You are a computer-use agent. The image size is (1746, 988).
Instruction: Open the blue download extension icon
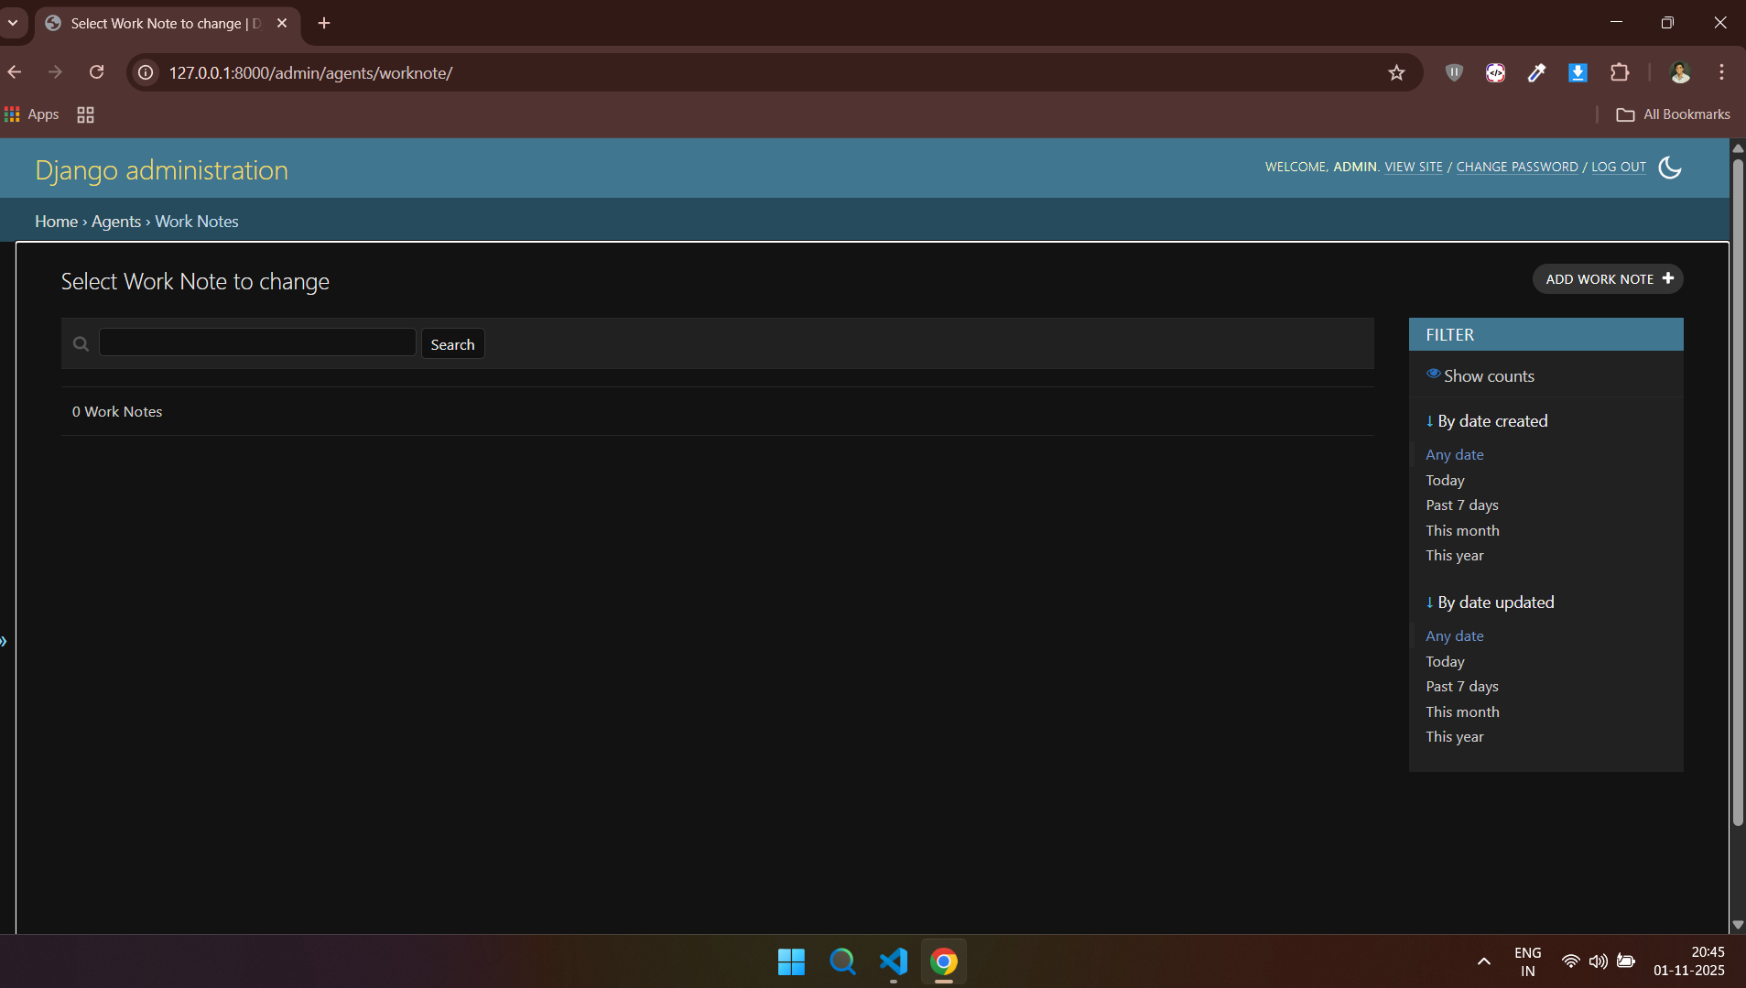click(x=1578, y=73)
